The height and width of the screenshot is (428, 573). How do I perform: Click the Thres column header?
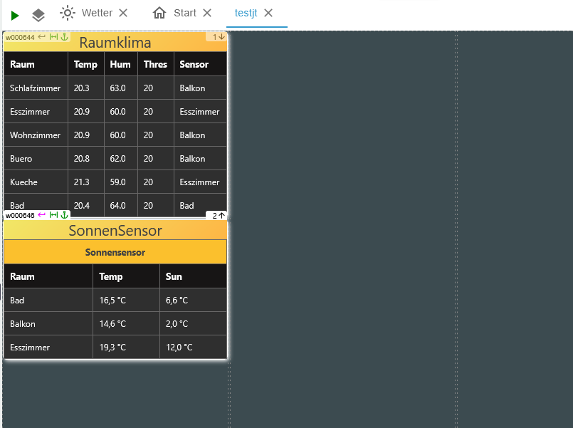click(x=156, y=64)
